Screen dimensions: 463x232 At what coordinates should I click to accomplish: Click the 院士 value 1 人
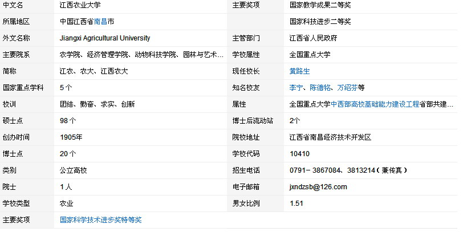pos(66,187)
